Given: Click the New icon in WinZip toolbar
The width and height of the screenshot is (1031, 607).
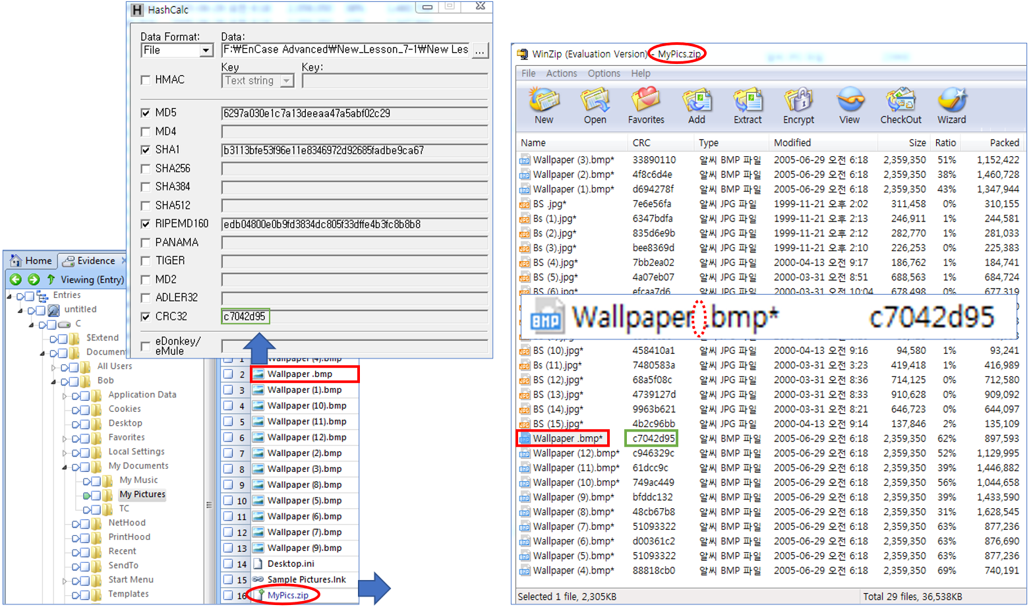Looking at the screenshot, I should tap(544, 101).
